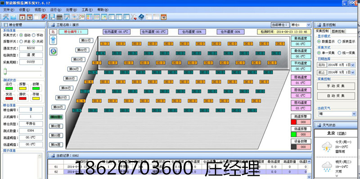Open the 起始 date picker dropdown arrow
The image size is (360, 179).
[353, 65]
